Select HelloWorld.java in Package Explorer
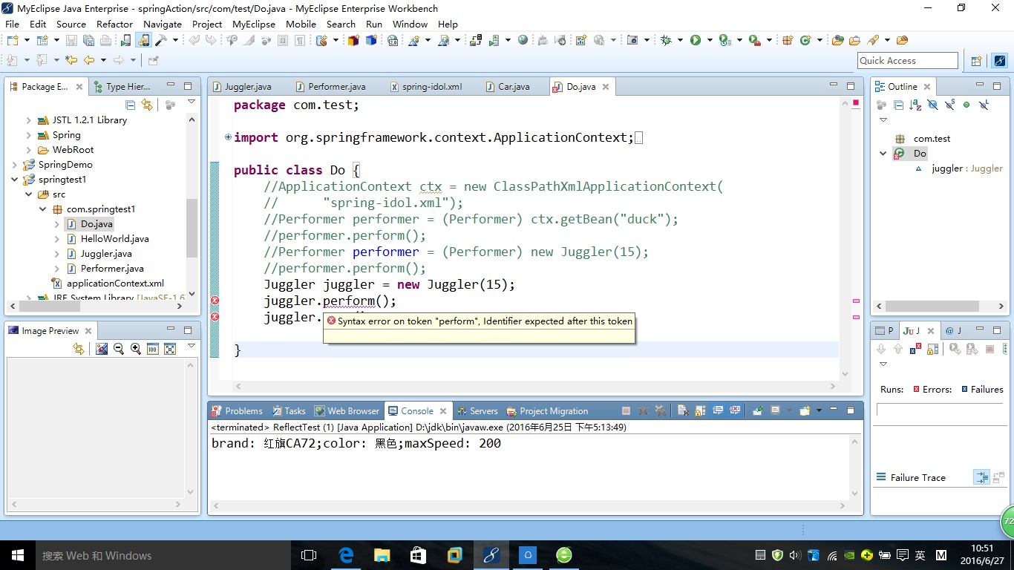Viewport: 1014px width, 570px height. [114, 238]
